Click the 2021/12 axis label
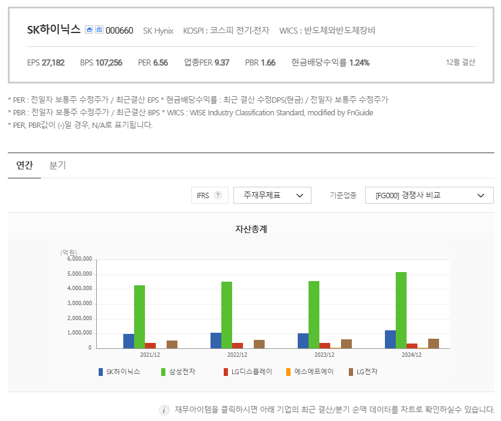This screenshot has height=421, width=501. click(x=150, y=355)
